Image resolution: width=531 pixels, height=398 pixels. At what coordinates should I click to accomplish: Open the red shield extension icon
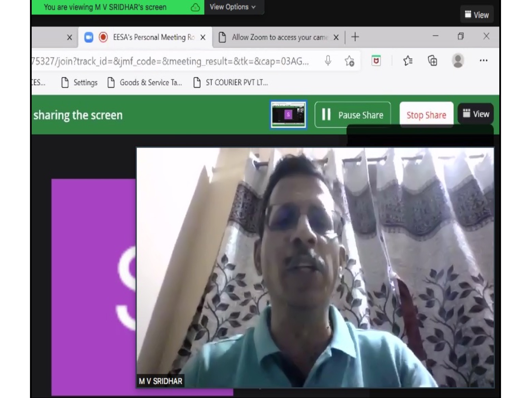coord(376,61)
